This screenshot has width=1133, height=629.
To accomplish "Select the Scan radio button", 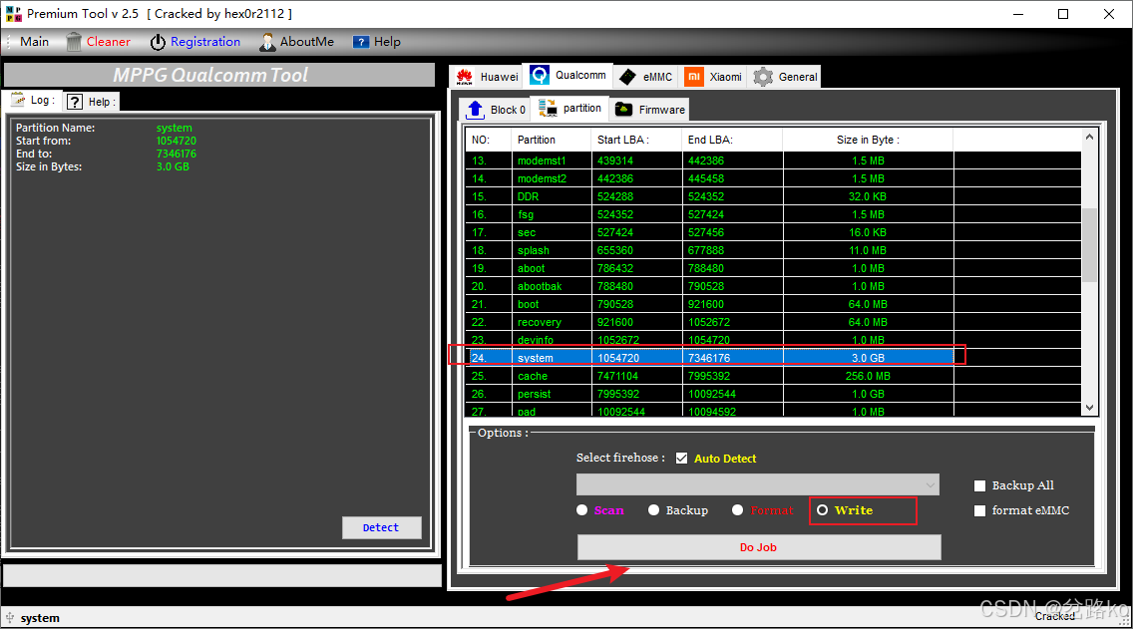I will click(x=582, y=509).
